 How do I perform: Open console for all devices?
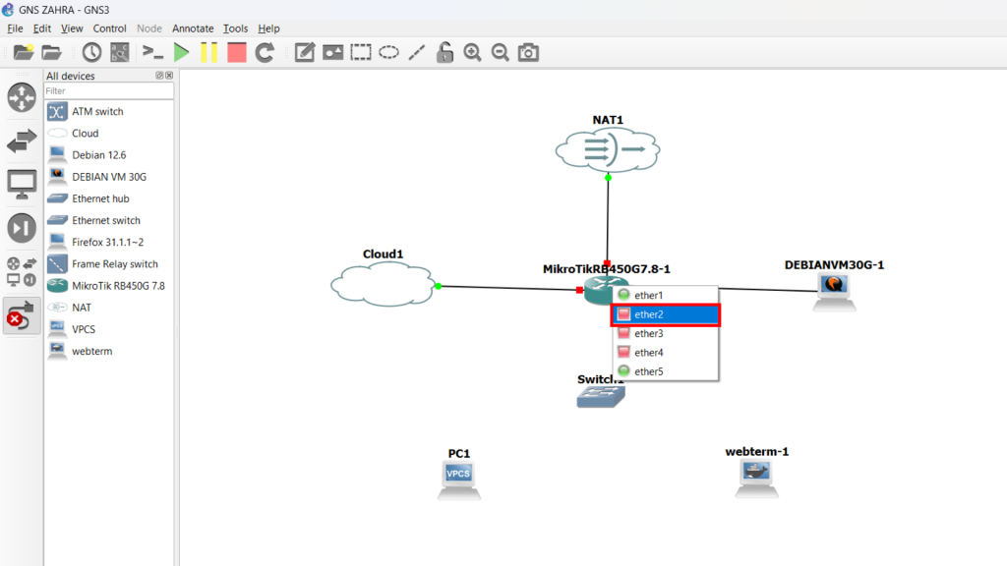[x=152, y=52]
